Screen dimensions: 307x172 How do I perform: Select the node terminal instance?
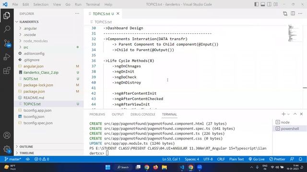click(289, 122)
